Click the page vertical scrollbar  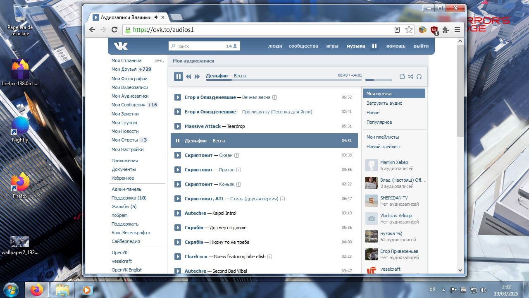(460, 91)
